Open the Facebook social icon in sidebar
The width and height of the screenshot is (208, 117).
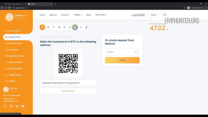click(x=5, y=106)
